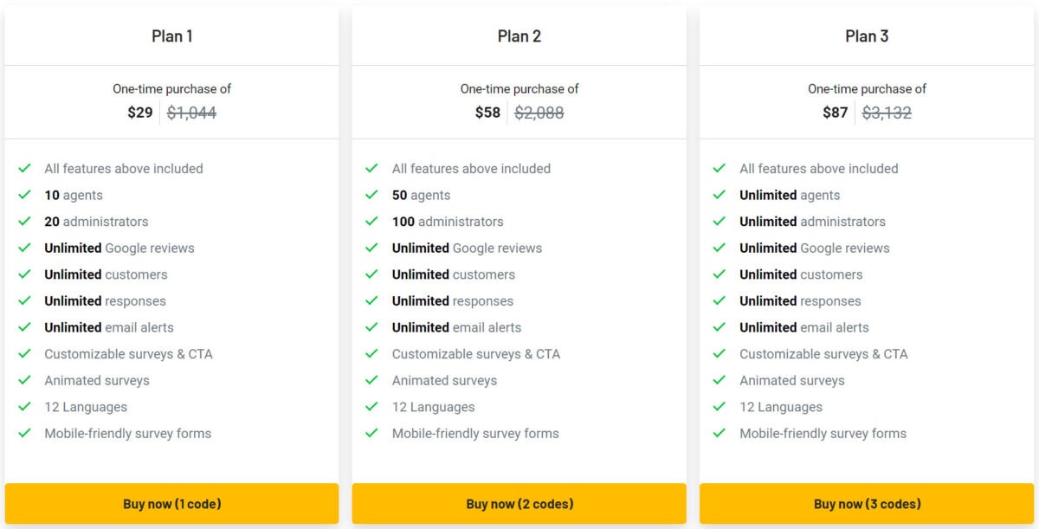Click checkmark for Mobile-friendly survey forms, Plan 1
Image resolution: width=1039 pixels, height=529 pixels.
25,433
